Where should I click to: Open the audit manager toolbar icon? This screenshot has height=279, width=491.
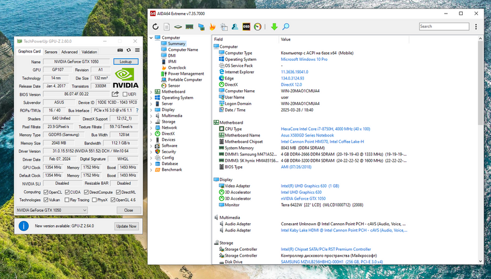click(x=224, y=27)
